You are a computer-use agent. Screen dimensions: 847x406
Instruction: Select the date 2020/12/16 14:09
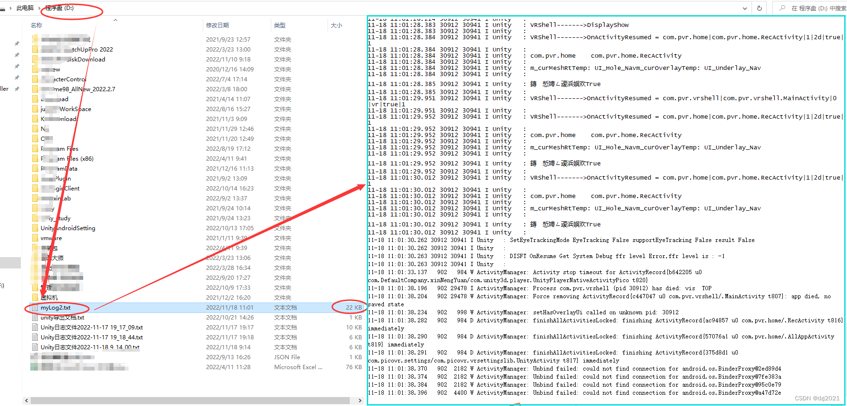(x=230, y=69)
